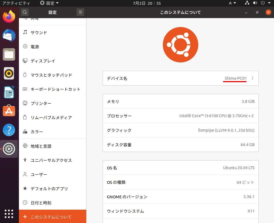Click the processor value Intel Core i3-6100
274x223 pixels.
click(x=216, y=116)
